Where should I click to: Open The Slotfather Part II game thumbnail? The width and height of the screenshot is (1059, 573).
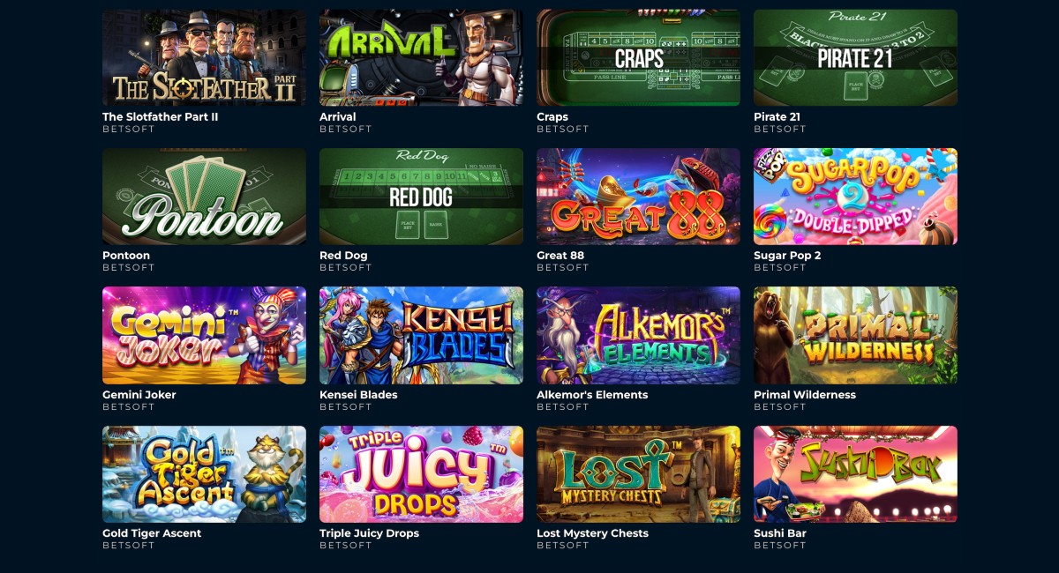pos(204,57)
